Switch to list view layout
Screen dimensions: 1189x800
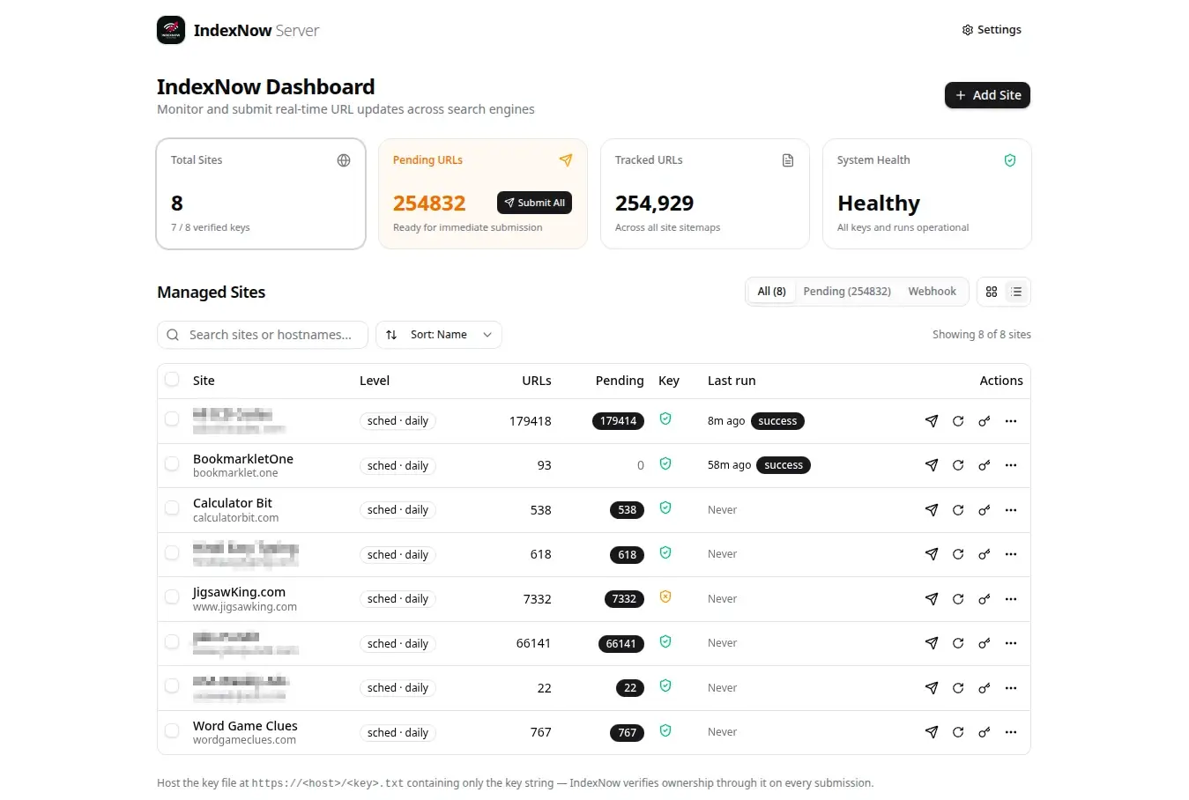tap(1016, 292)
